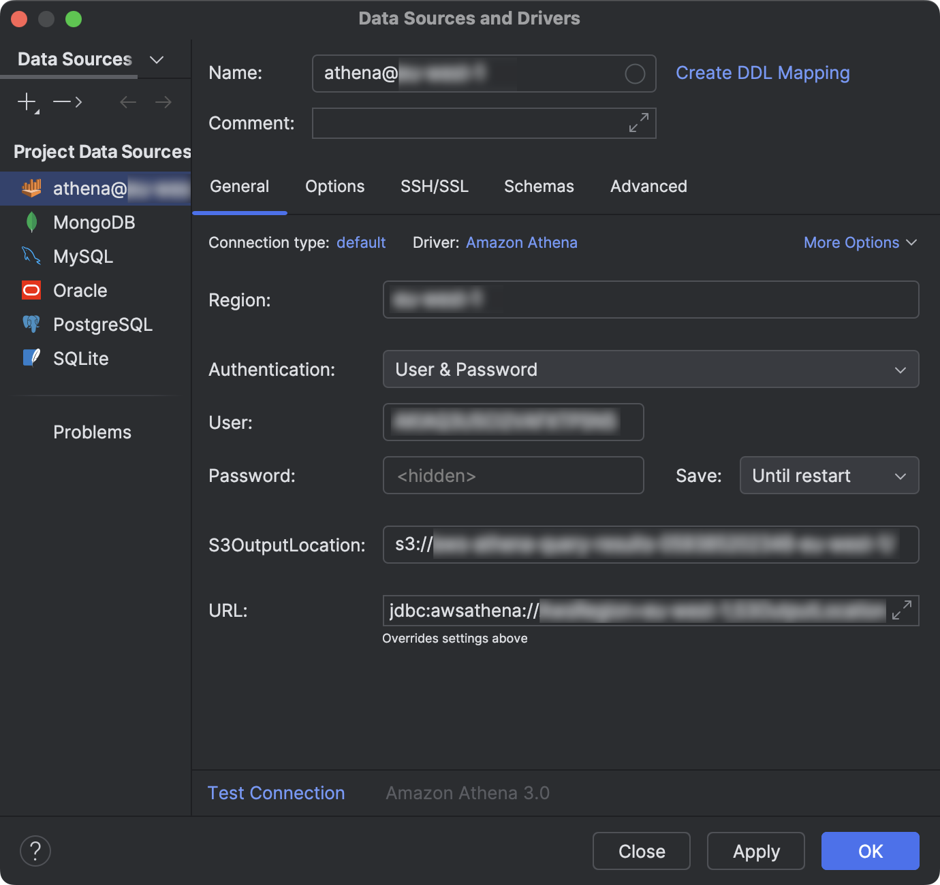Open the MongoDB data source
Image resolution: width=940 pixels, height=885 pixels.
tap(32, 222)
